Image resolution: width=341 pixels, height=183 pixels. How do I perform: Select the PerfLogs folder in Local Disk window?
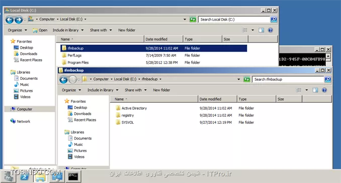pyautogui.click(x=74, y=56)
